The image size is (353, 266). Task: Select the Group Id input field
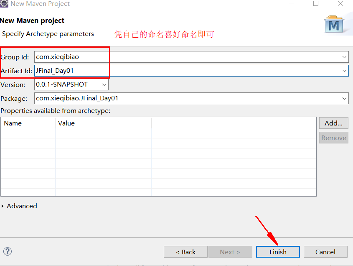pyautogui.click(x=71, y=56)
